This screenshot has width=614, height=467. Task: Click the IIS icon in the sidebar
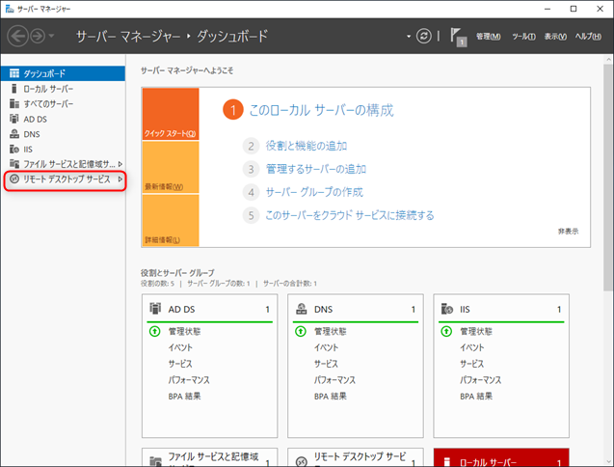[14, 149]
